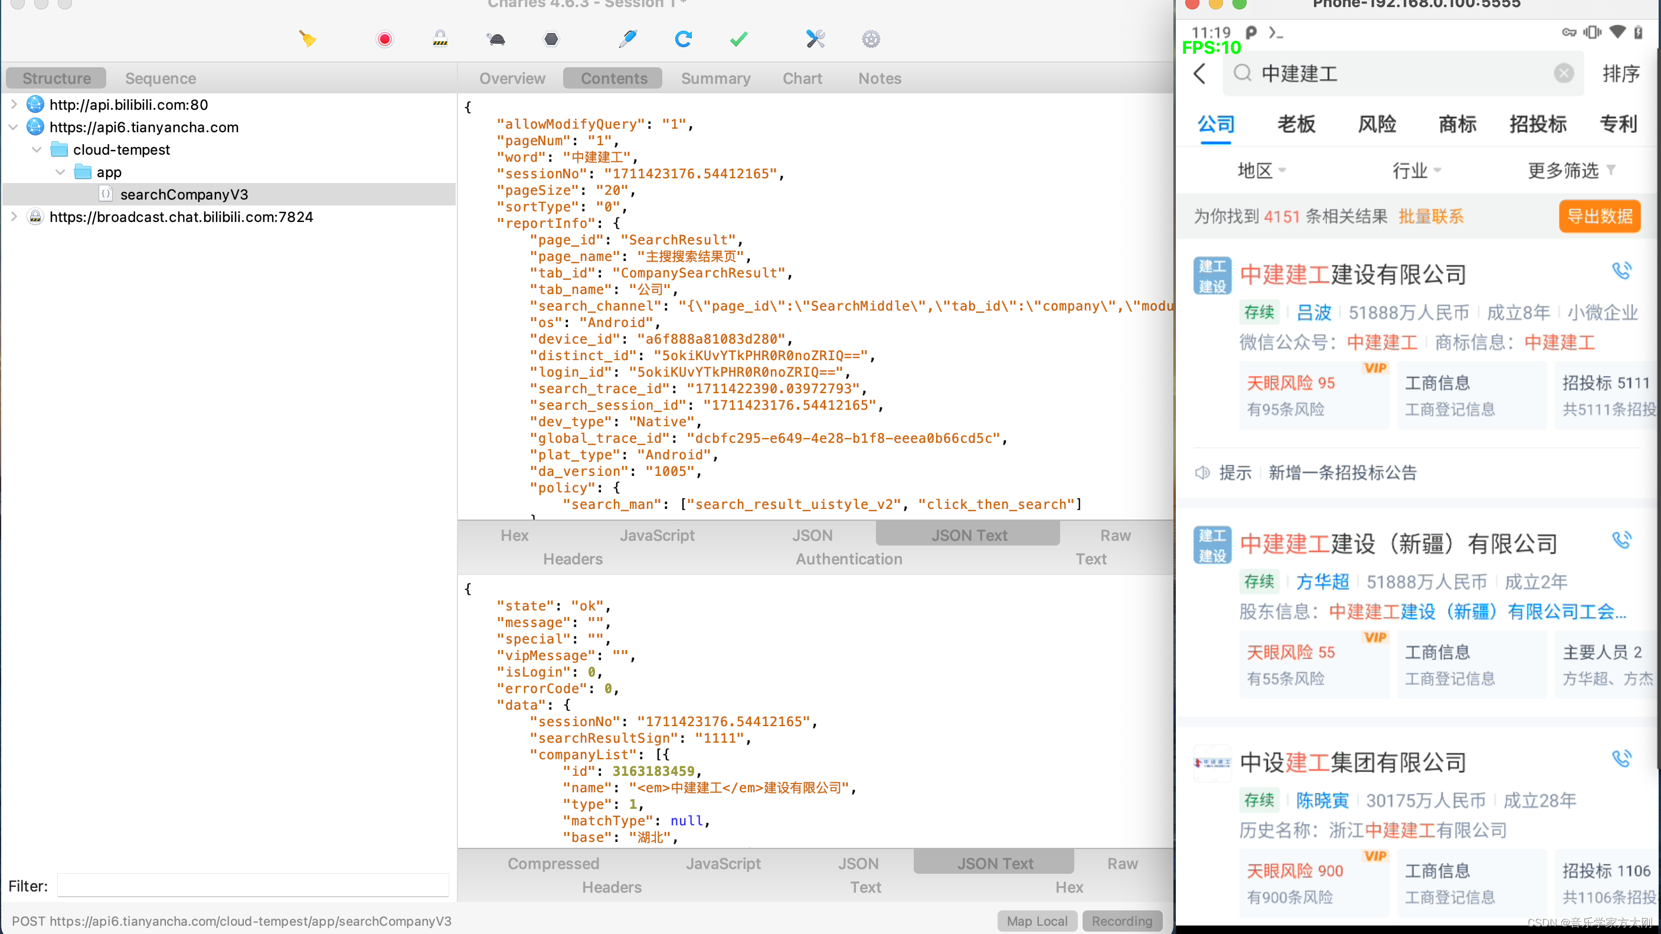Click the green validate checkmark icon

coord(739,40)
